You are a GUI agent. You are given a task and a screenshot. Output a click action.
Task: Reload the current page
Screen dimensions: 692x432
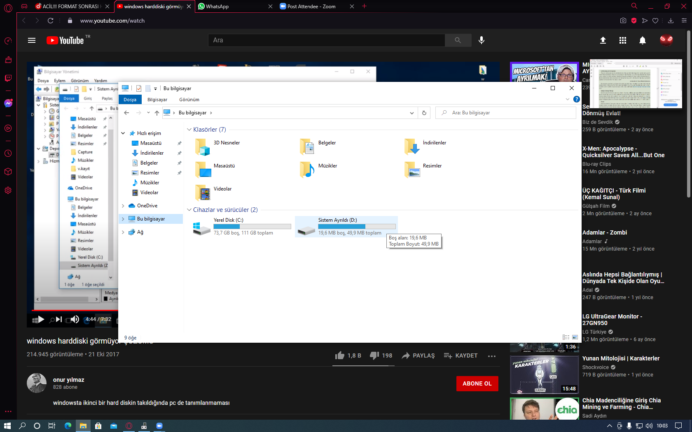click(x=51, y=21)
